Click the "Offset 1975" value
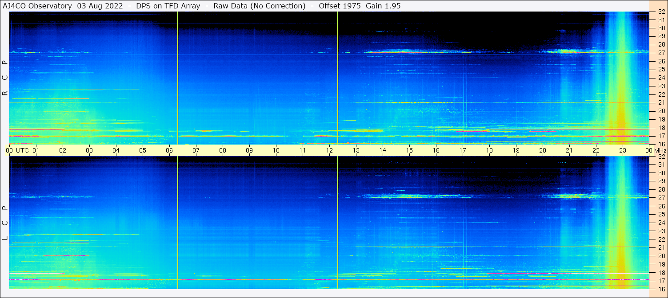The height and width of the screenshot is (298, 668). (x=340, y=6)
